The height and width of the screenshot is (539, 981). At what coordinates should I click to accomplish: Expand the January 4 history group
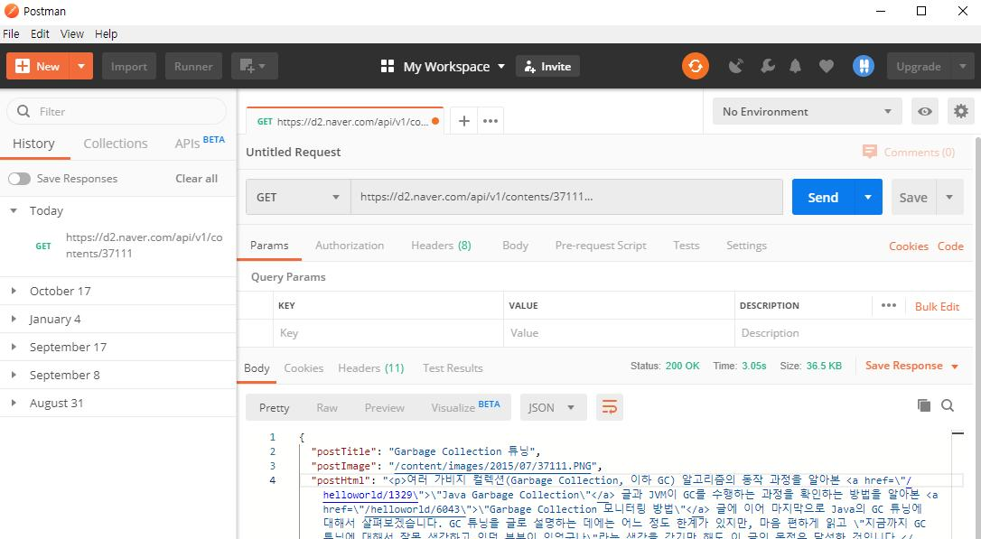14,319
